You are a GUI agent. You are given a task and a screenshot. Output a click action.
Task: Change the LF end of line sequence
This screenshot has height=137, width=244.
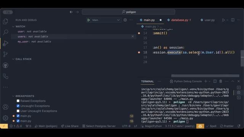136,126
